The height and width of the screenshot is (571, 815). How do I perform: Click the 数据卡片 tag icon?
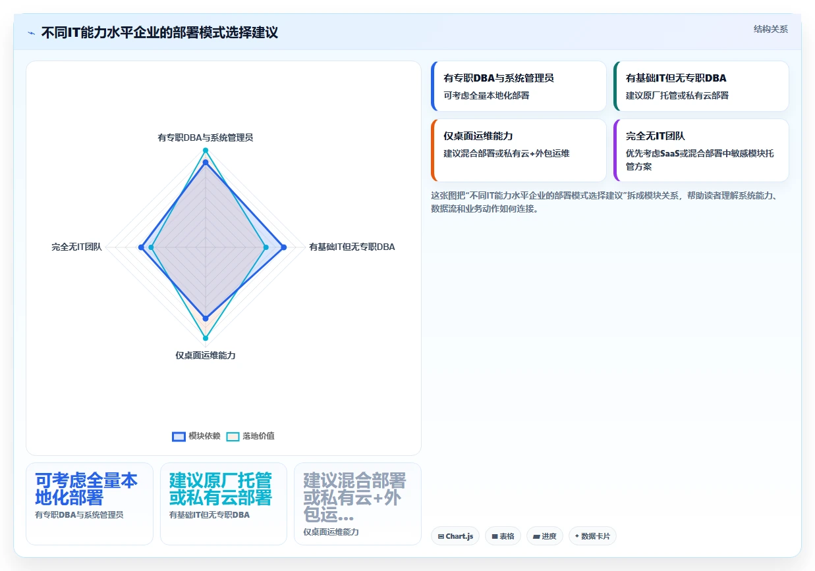tap(577, 536)
